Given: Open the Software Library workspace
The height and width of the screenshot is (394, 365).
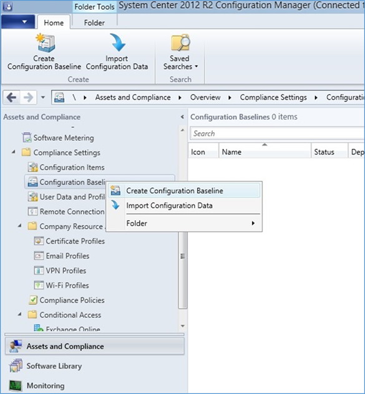Looking at the screenshot, I should pyautogui.click(x=95, y=366).
